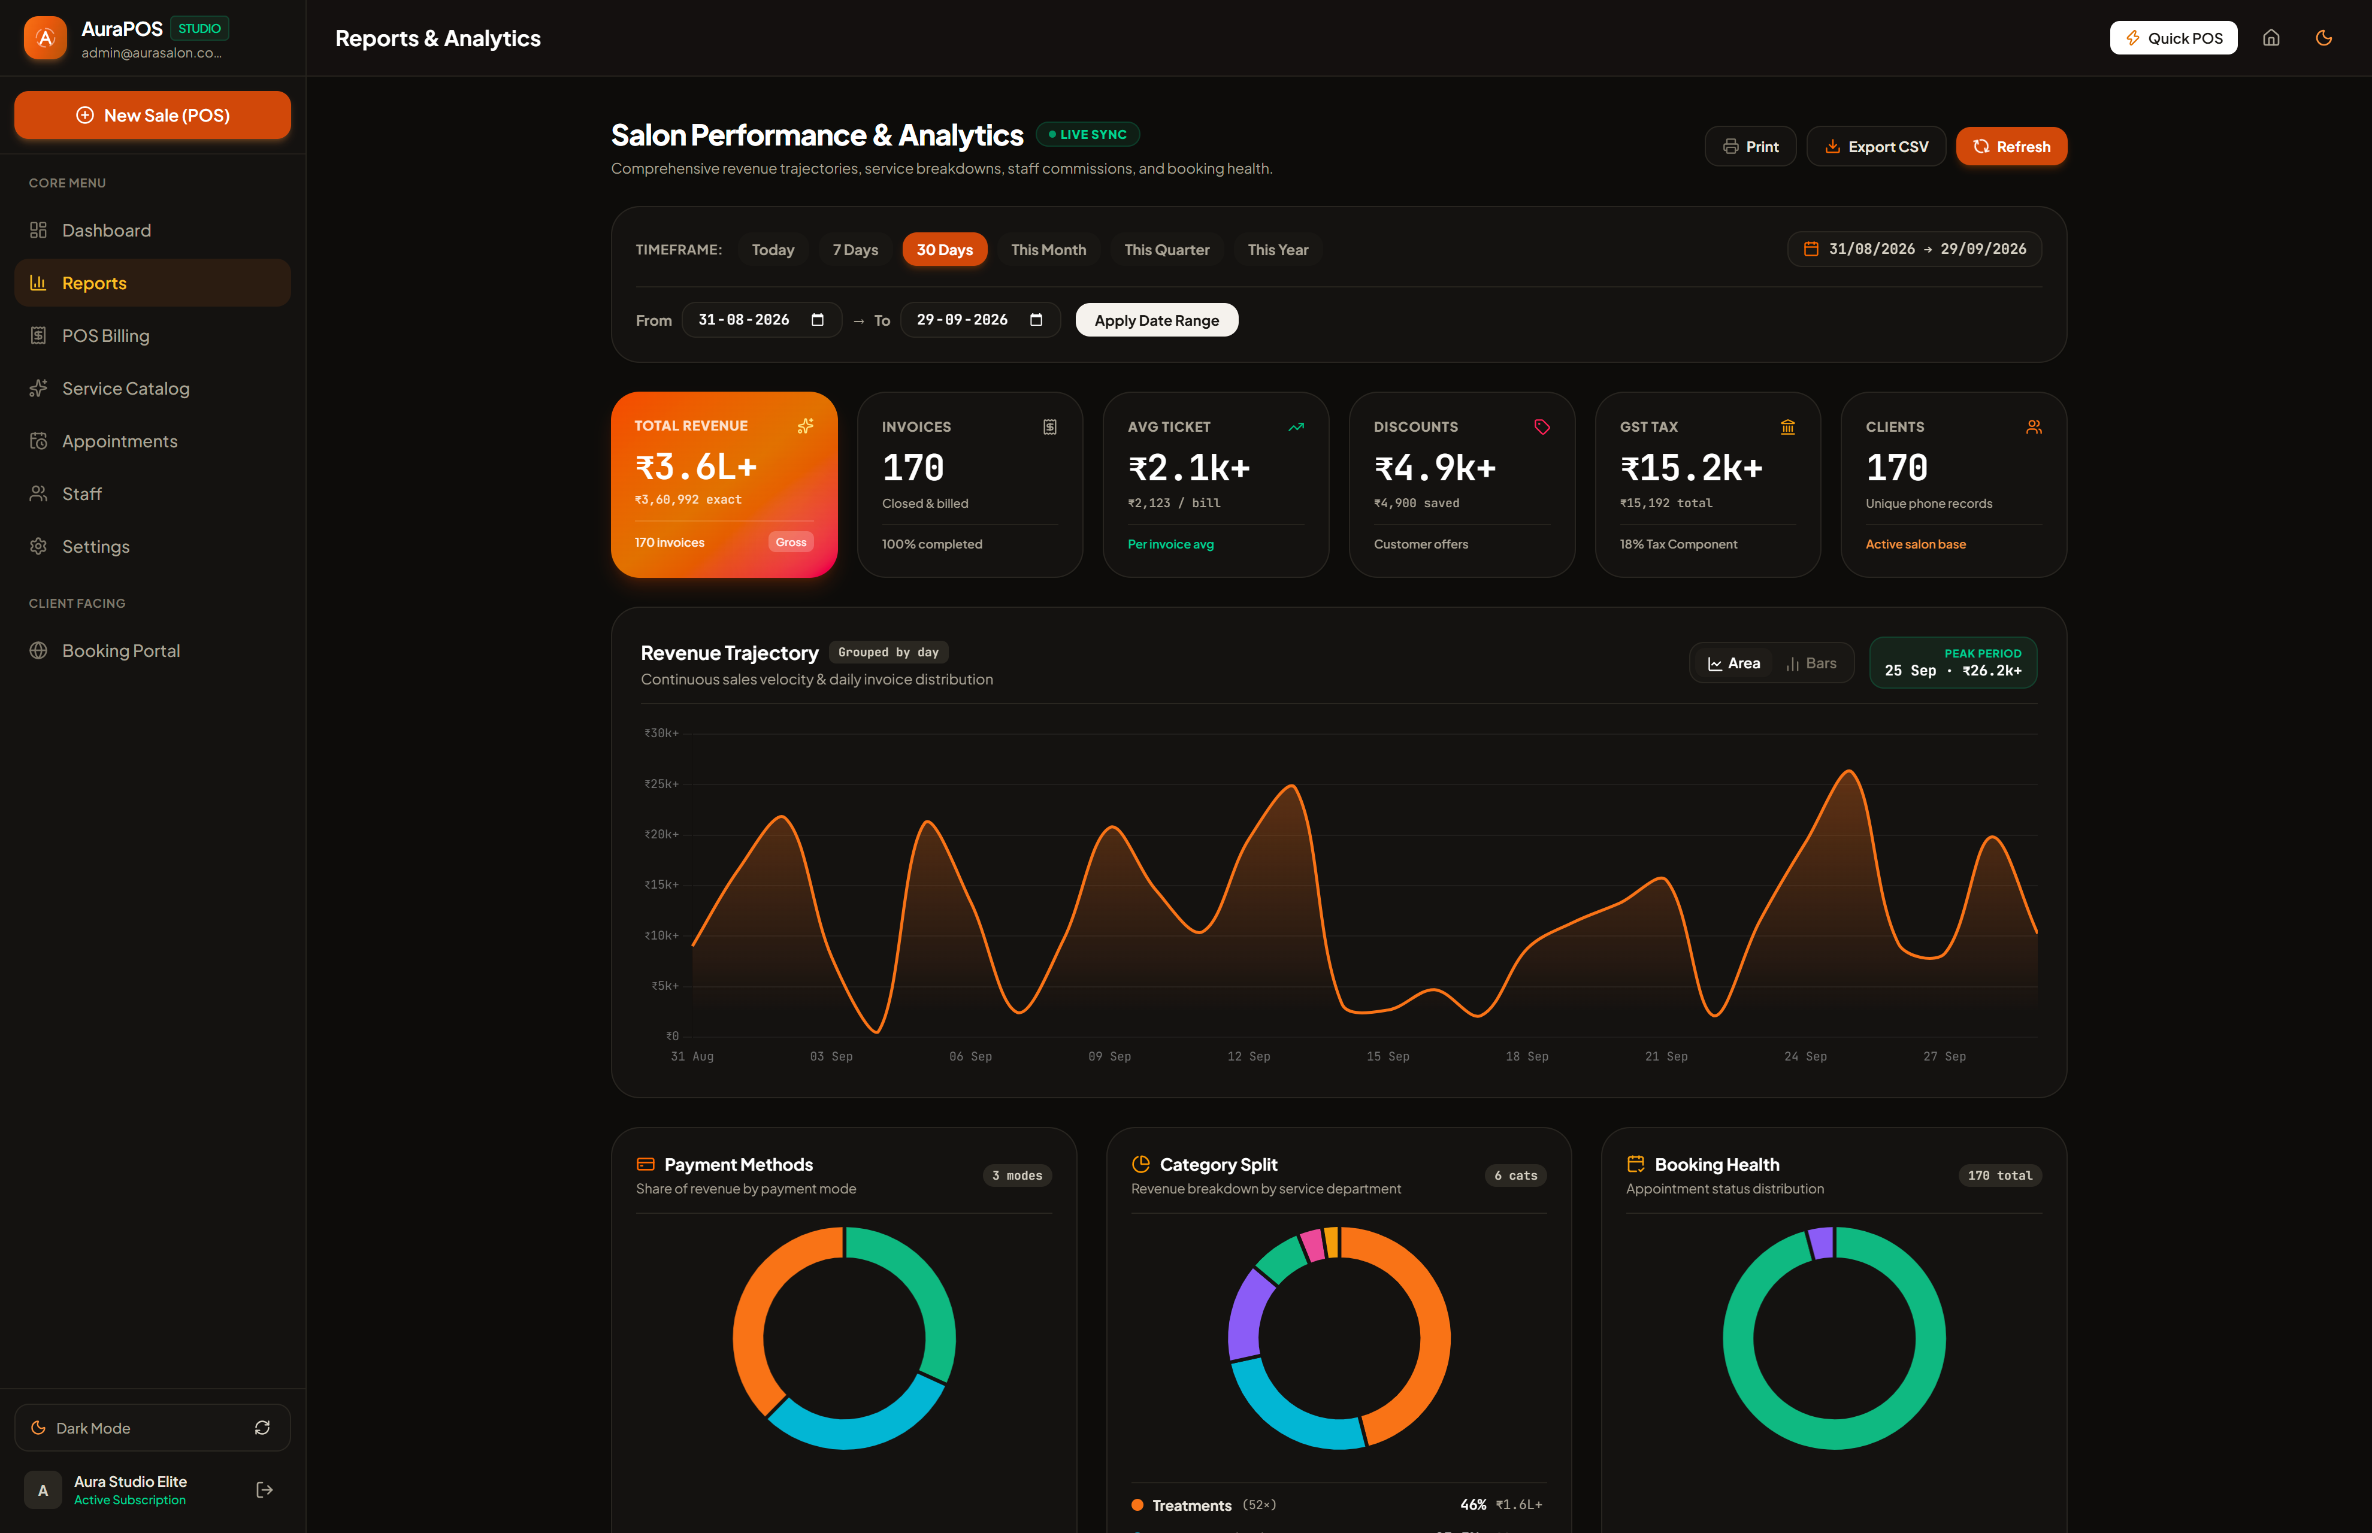This screenshot has height=1533, width=2372.
Task: Toggle theme with moon icon in header
Action: point(2323,38)
